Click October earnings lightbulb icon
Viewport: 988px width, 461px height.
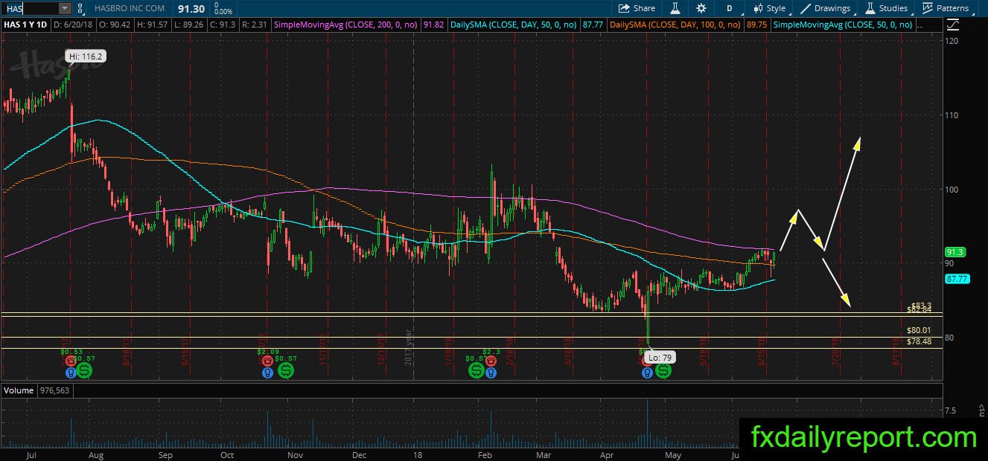[267, 372]
